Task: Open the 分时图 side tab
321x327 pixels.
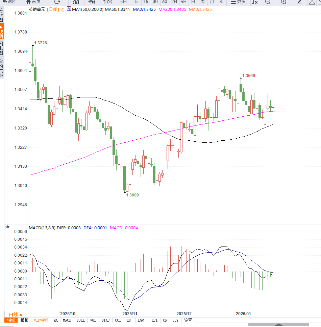Action: pyautogui.click(x=2, y=15)
